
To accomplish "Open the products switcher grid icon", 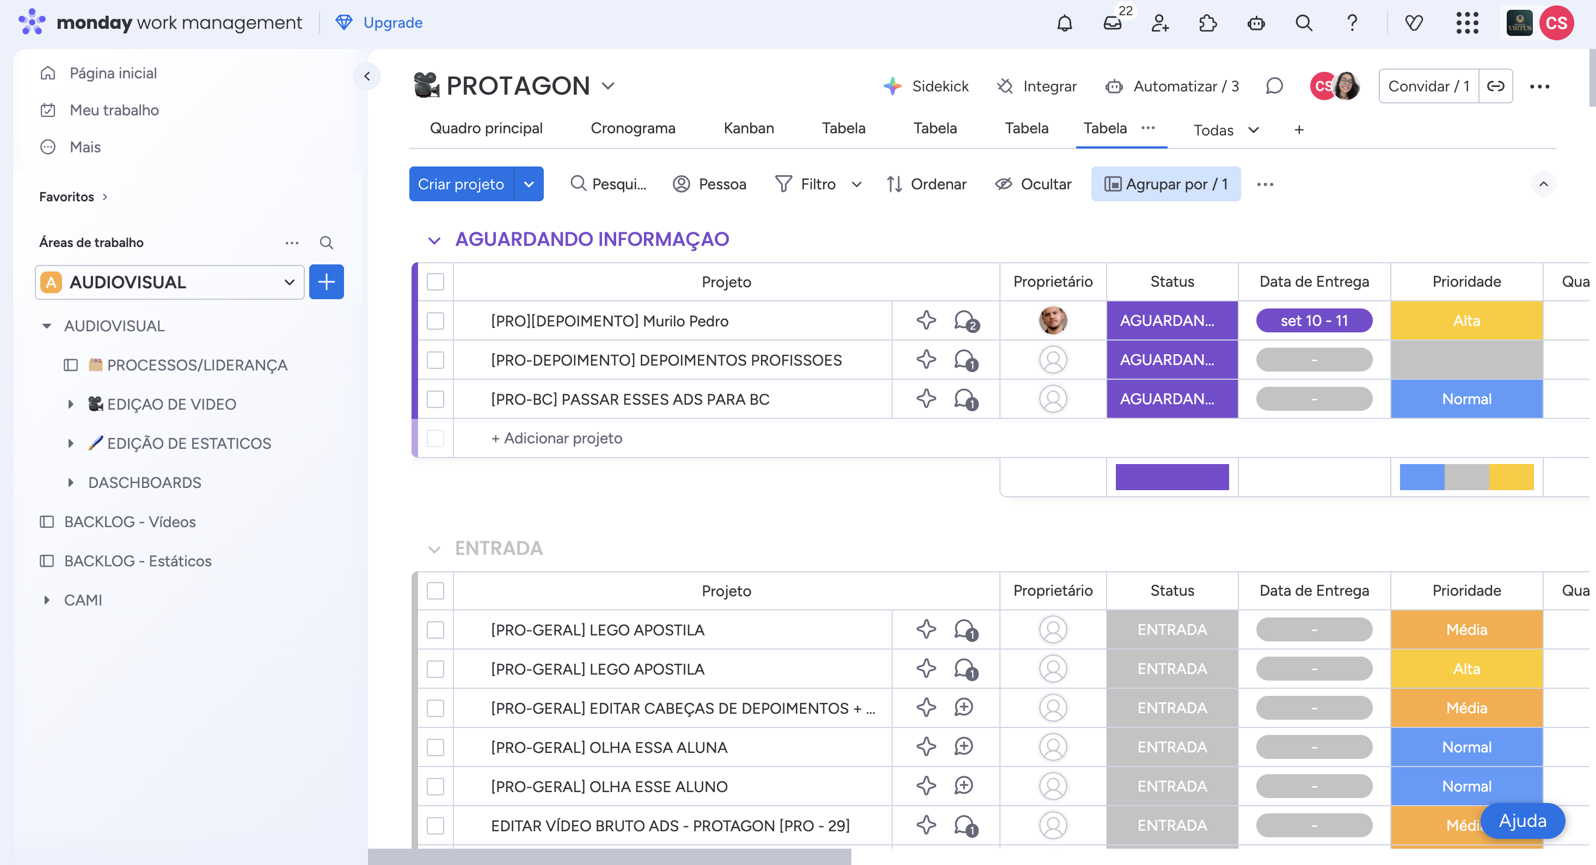I will (x=1466, y=23).
